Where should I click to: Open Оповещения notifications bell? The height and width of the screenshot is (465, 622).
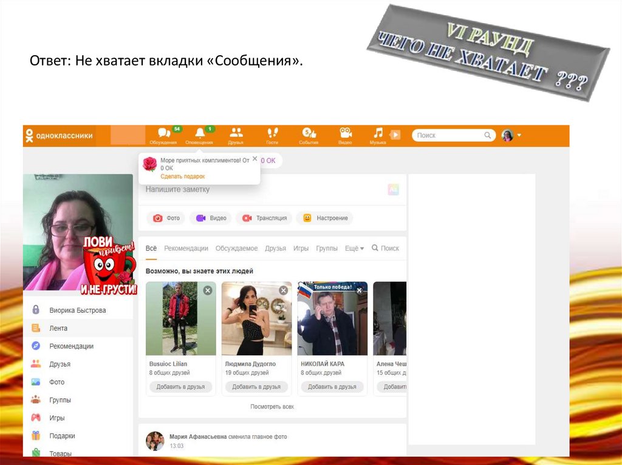click(199, 136)
